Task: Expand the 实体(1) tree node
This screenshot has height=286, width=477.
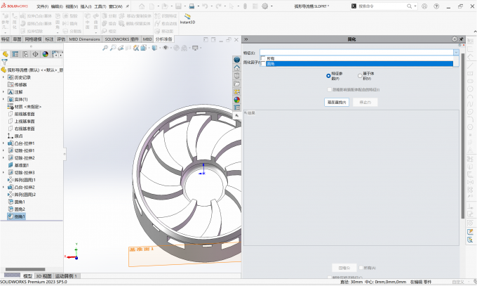Action: click(4, 99)
